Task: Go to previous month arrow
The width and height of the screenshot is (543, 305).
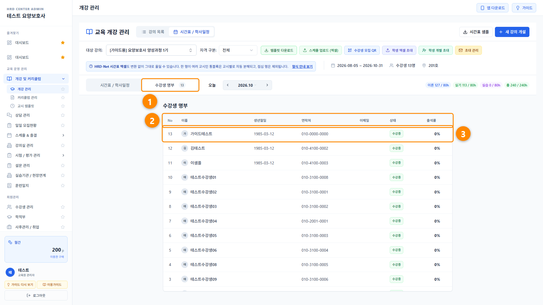Action: click(x=228, y=85)
